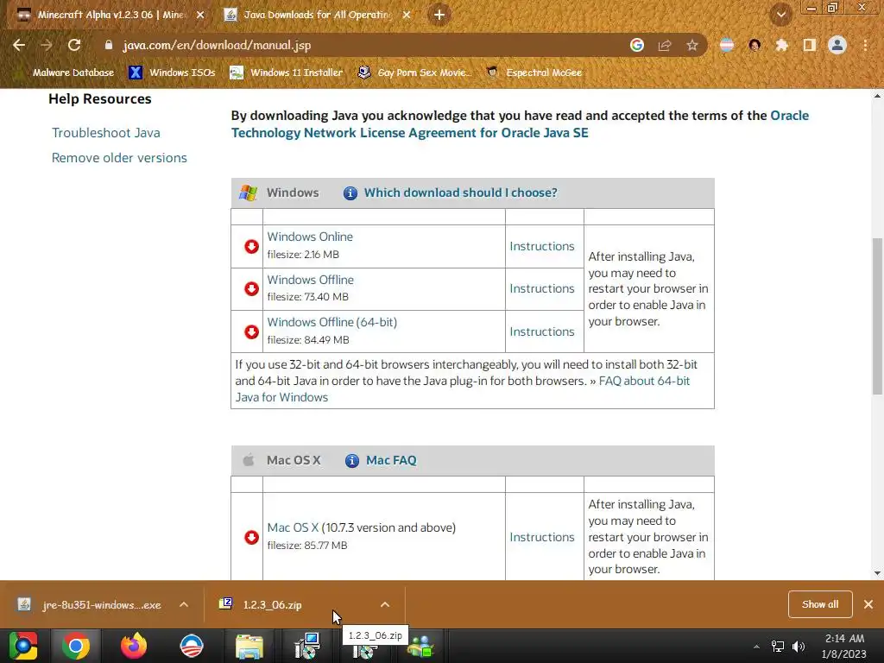Click the address bar URL field
This screenshot has width=884, height=663.
361,45
